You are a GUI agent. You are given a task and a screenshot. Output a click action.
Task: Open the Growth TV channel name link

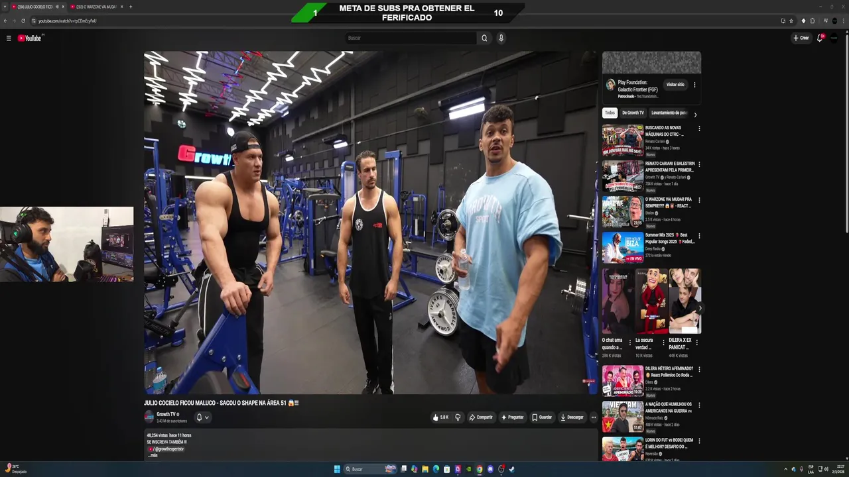tap(166, 414)
